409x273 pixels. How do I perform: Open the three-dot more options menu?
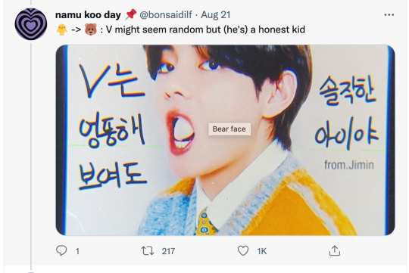(389, 15)
